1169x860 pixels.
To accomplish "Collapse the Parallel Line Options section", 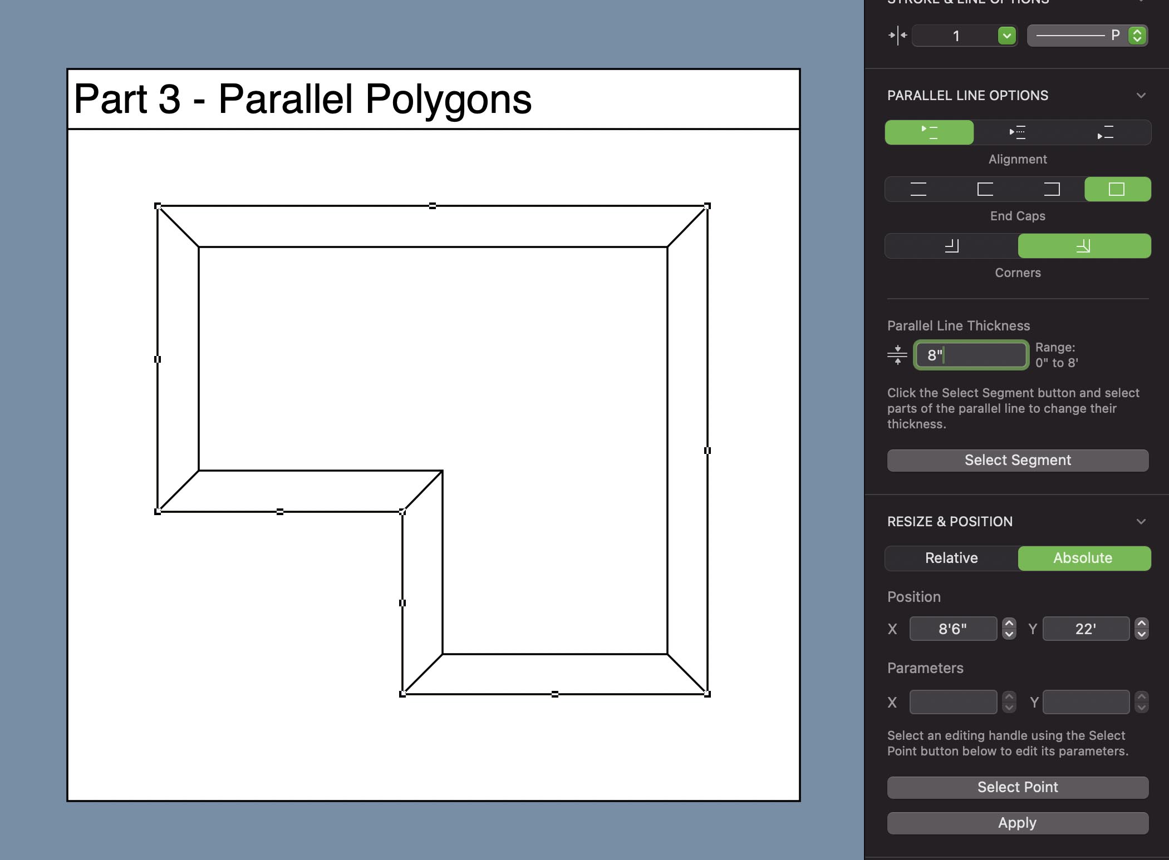I will click(x=1141, y=96).
